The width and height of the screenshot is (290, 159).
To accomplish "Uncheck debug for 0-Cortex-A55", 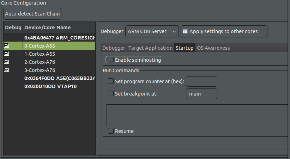I will [x=7, y=45].
